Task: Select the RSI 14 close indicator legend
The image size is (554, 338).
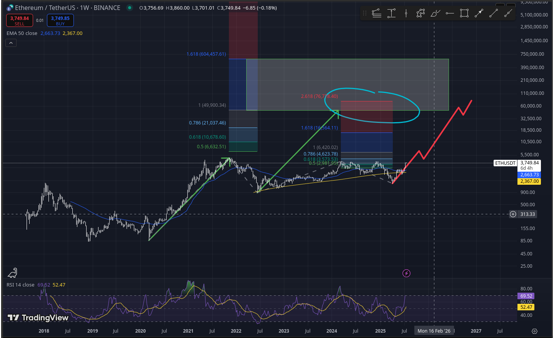Action: click(x=20, y=285)
